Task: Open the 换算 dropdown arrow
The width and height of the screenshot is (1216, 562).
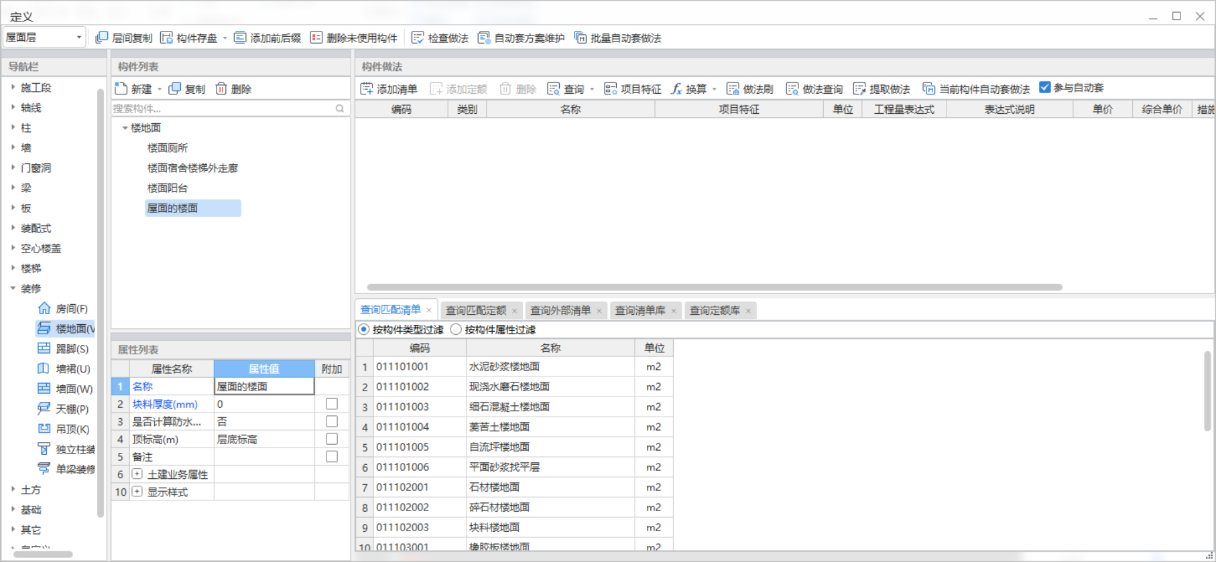Action: [x=715, y=89]
